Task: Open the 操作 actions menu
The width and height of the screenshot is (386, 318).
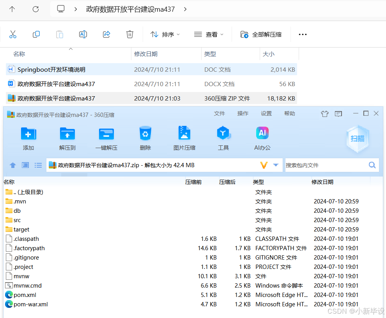Action: pos(243,113)
